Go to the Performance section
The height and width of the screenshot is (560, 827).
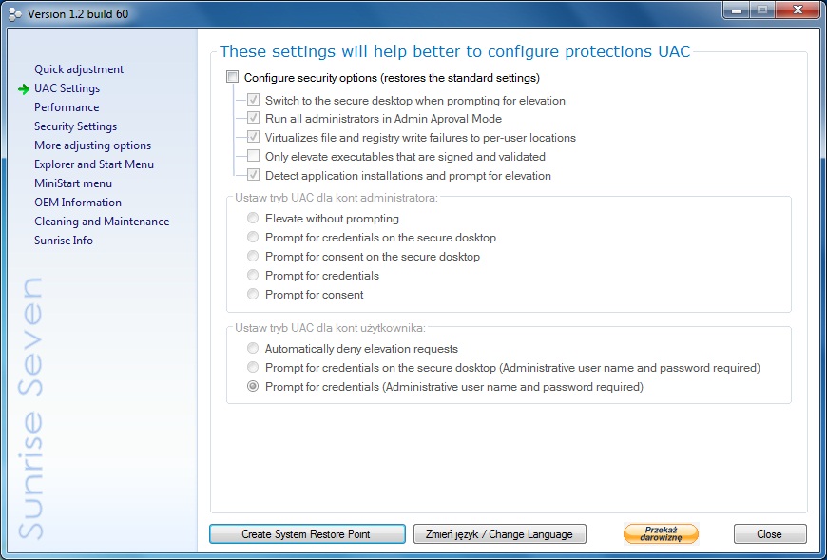coord(67,107)
